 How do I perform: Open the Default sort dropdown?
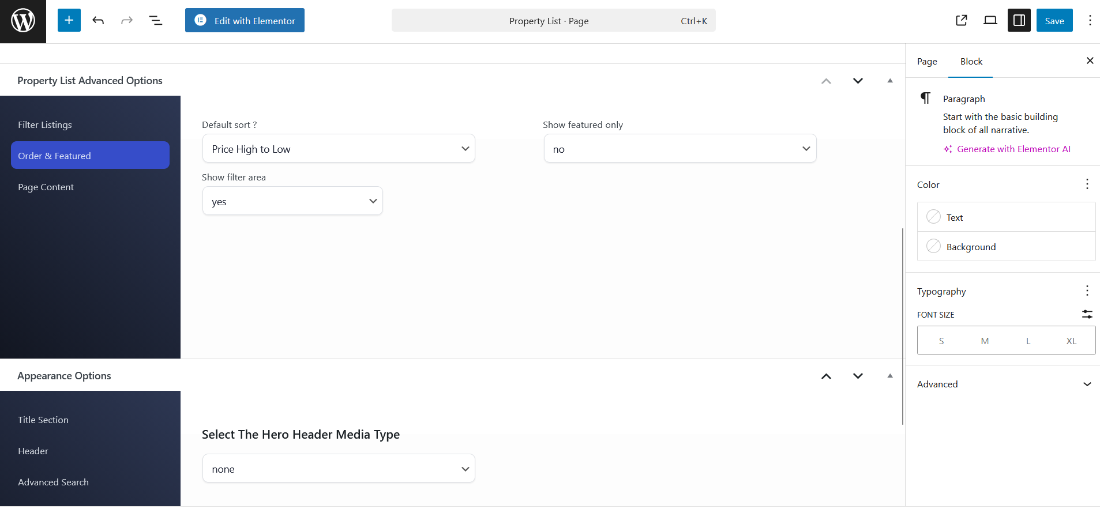[x=339, y=149]
